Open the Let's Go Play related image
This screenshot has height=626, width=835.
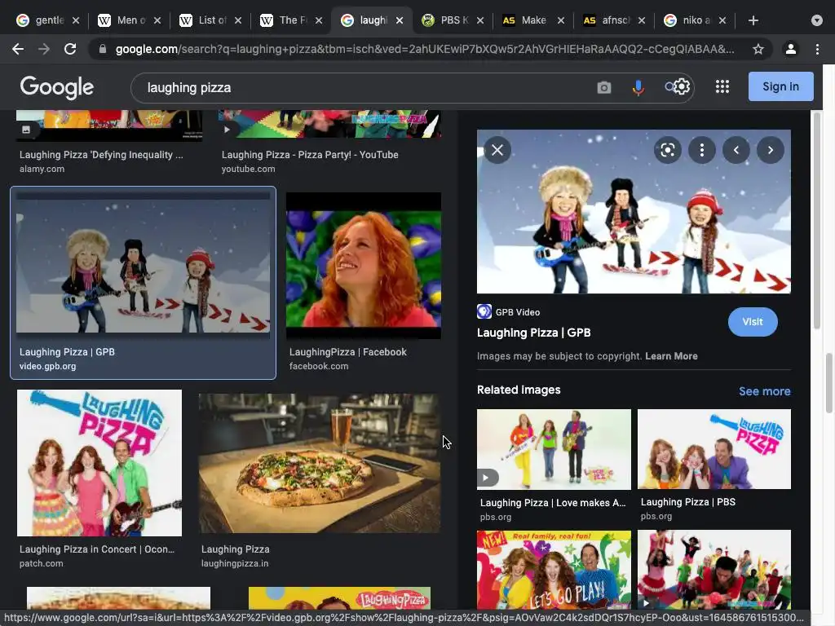554,570
